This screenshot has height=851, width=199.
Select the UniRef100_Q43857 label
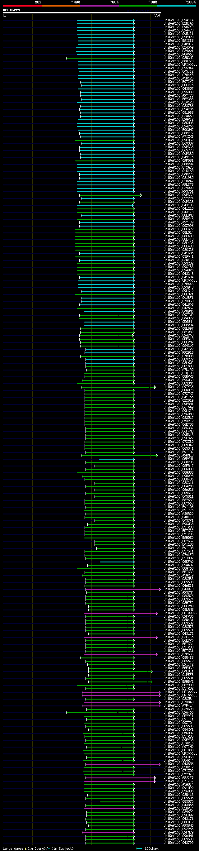[178, 89]
